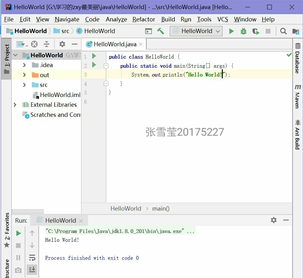
Task: Open the Analyze menu
Action: tap(116, 19)
